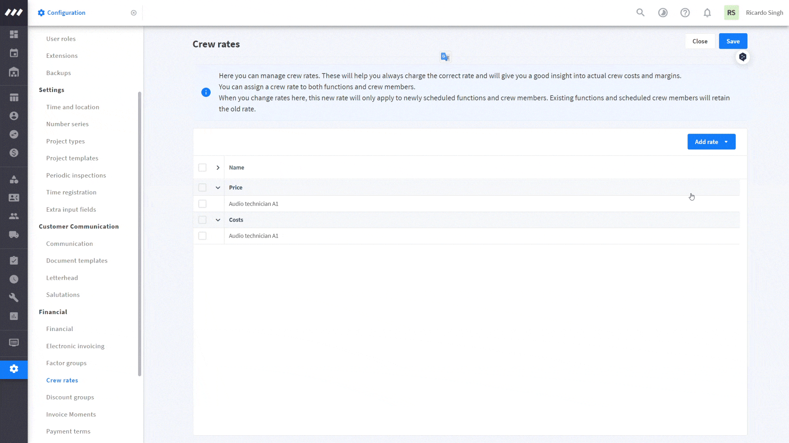Click the help question mark icon
The image size is (789, 443).
point(685,12)
